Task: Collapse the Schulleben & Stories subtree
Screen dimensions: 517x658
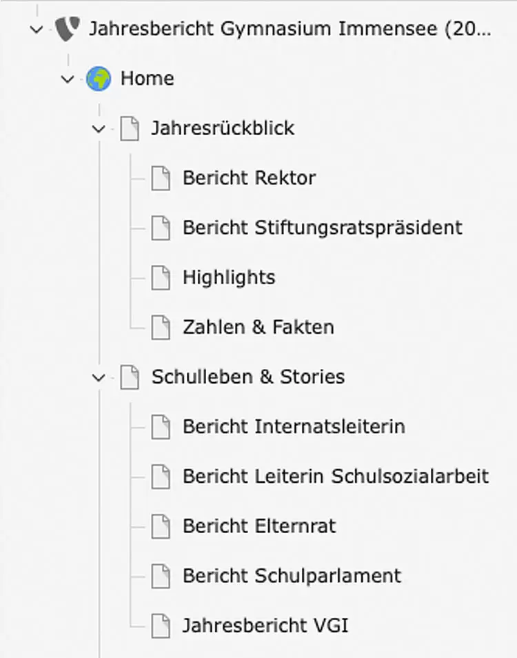Action: click(99, 378)
